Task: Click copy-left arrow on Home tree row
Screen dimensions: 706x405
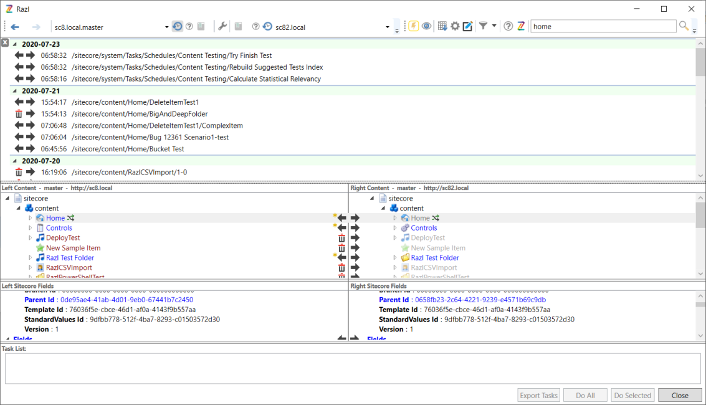Action: coord(342,218)
